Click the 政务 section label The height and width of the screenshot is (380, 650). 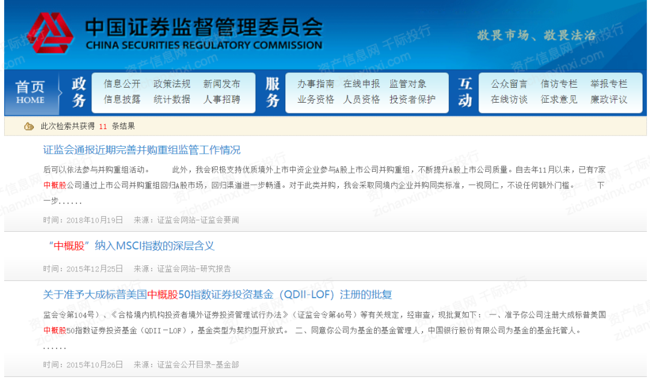point(79,92)
